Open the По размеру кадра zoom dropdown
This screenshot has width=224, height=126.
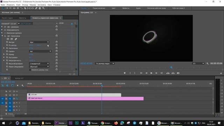click(105, 63)
